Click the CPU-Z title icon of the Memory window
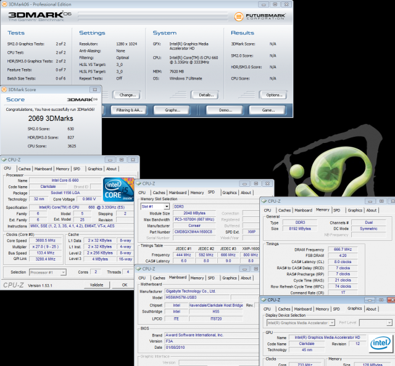395x366 pixels. [x=264, y=201]
